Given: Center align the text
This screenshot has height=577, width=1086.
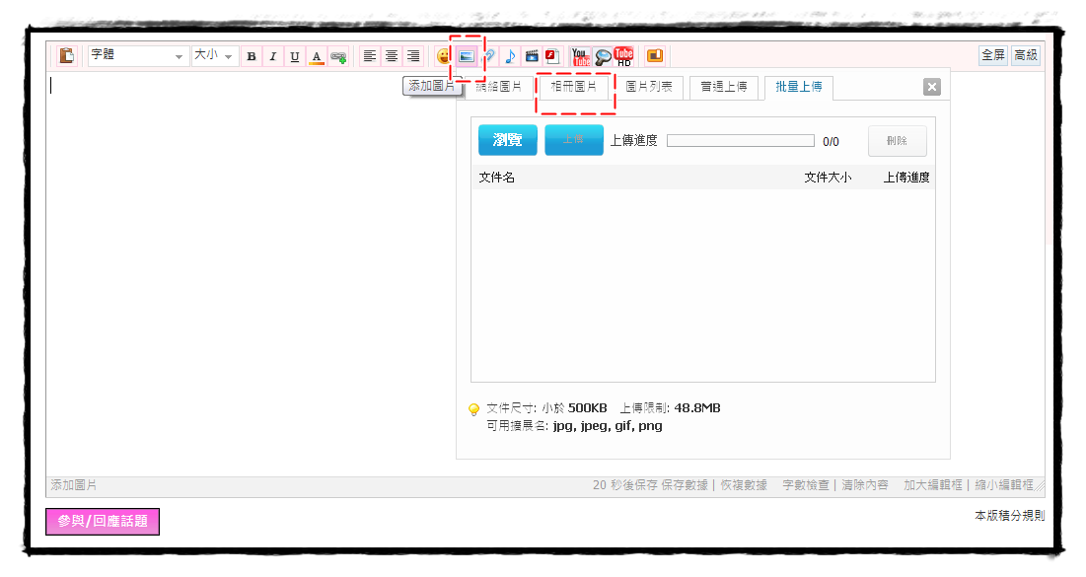Looking at the screenshot, I should [392, 56].
